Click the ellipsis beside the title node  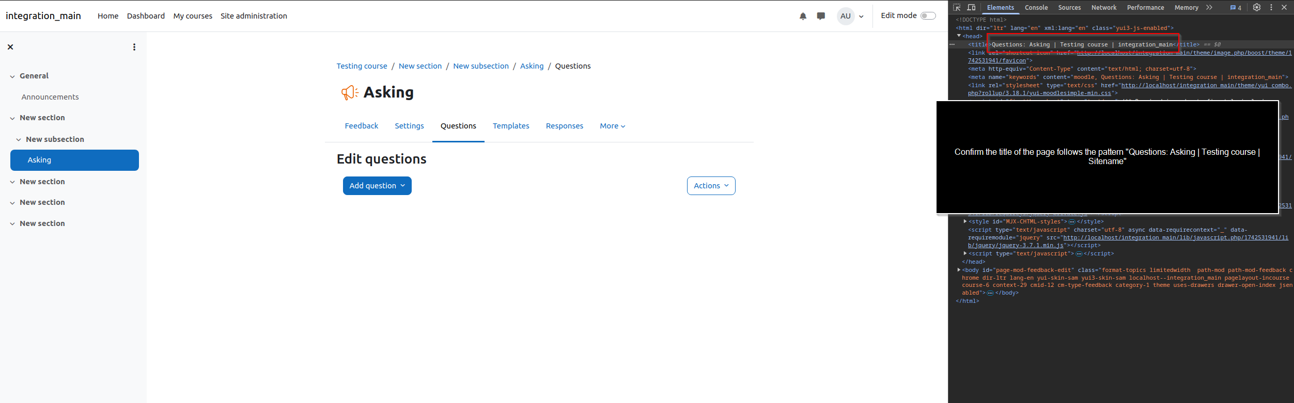pyautogui.click(x=952, y=44)
